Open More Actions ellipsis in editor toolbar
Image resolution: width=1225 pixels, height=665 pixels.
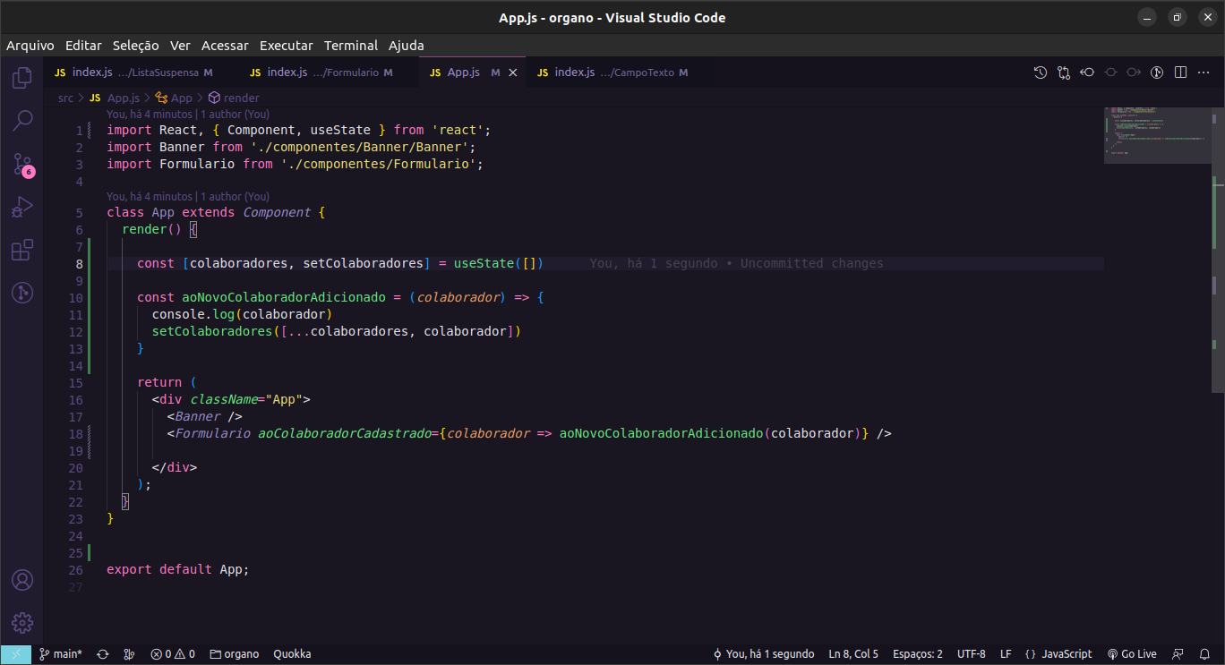[x=1204, y=72]
